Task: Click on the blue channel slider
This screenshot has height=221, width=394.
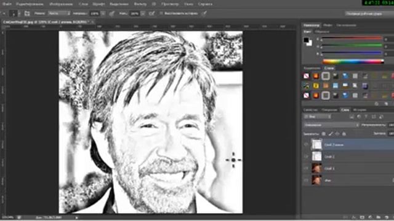Action: coord(352,53)
